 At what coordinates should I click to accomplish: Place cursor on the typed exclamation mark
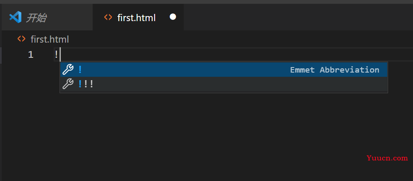click(56, 54)
